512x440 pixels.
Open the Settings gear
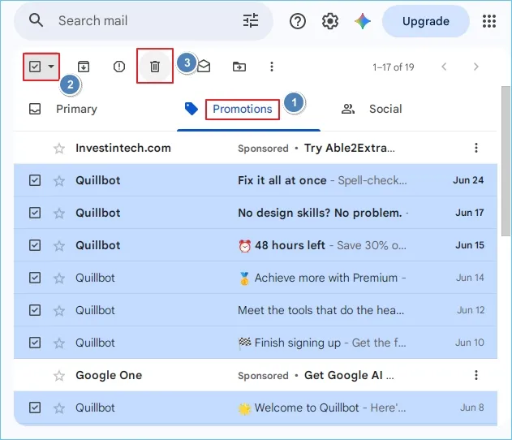click(330, 21)
